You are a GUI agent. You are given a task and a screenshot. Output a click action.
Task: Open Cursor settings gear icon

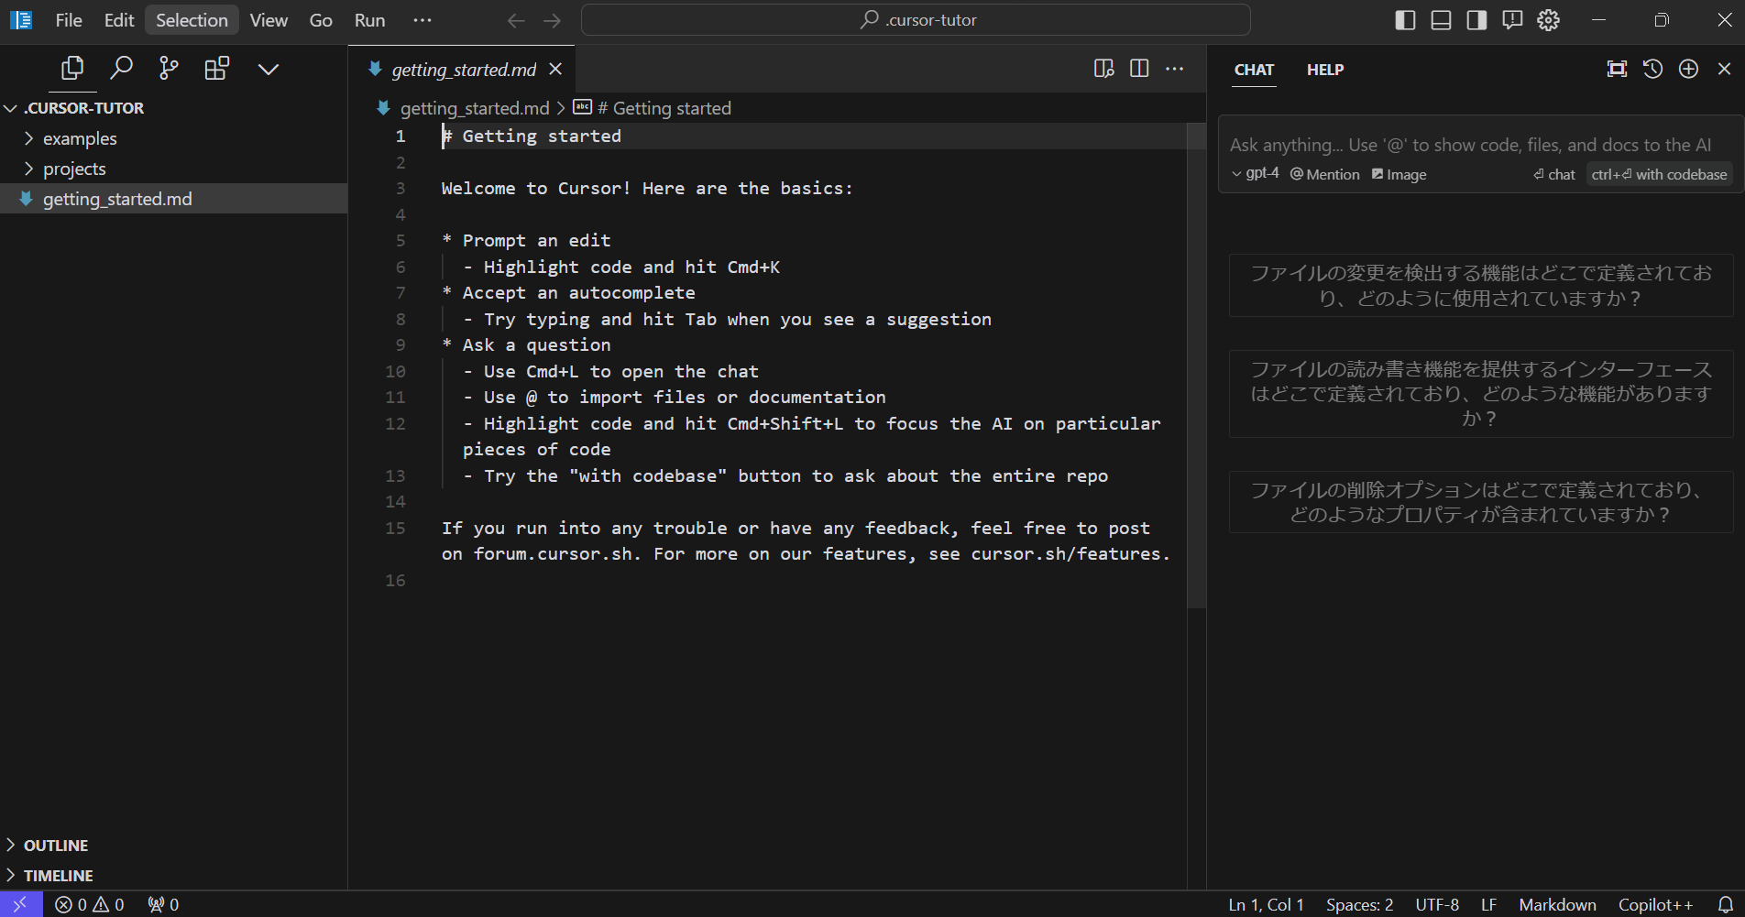(1548, 20)
